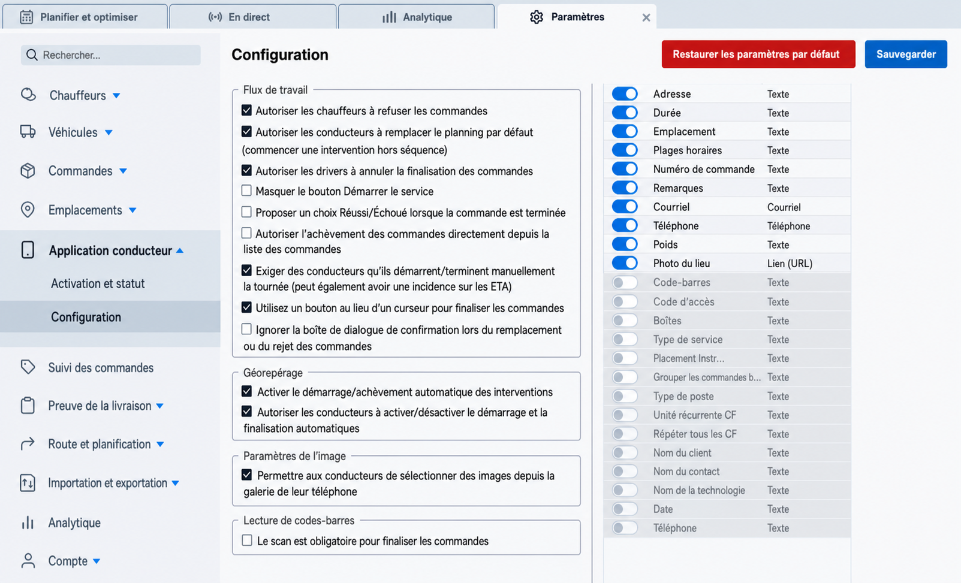
Task: Enable the Nom du client toggle
Action: (x=625, y=452)
